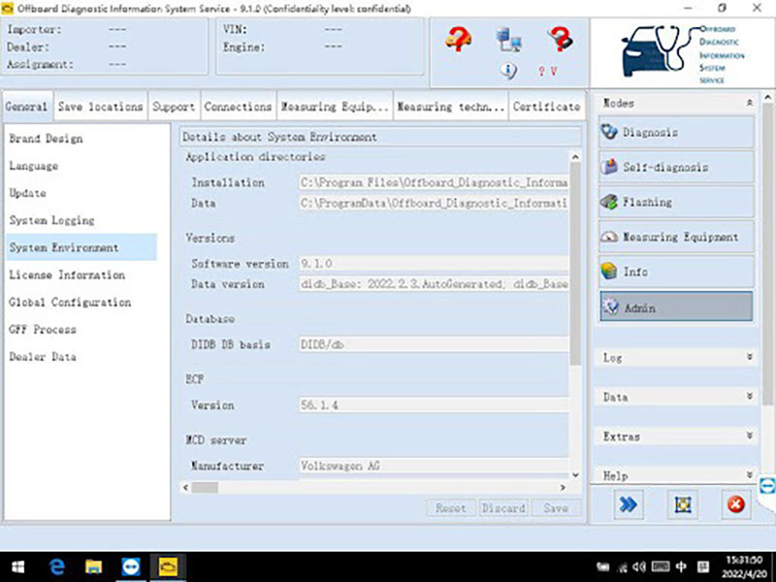
Task: Expand the Log section
Action: [749, 357]
